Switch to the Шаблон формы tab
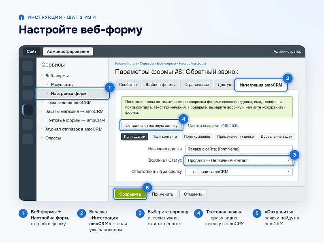 coord(160,85)
